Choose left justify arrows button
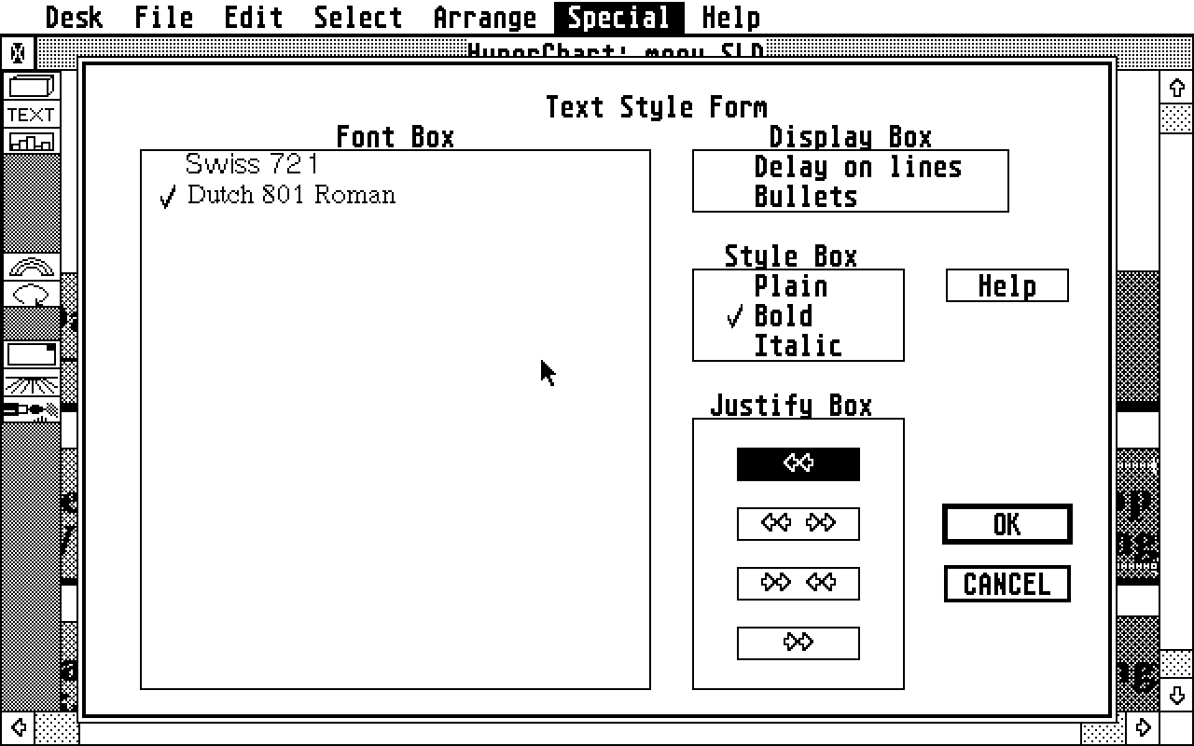 (798, 463)
